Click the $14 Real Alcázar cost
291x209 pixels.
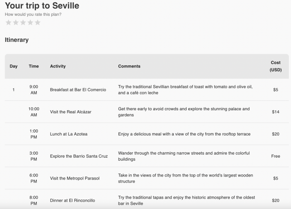[276, 112]
